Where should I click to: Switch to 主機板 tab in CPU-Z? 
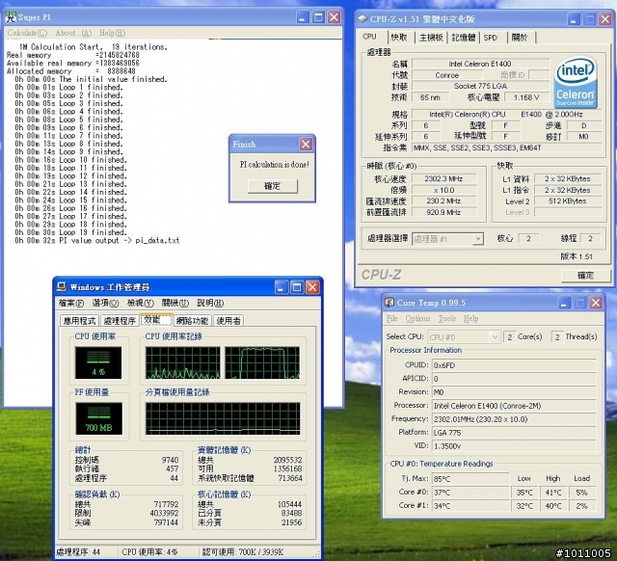(x=431, y=38)
